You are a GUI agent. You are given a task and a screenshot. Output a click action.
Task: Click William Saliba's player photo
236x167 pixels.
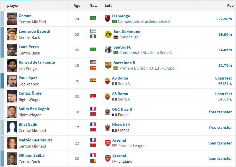click(12, 158)
